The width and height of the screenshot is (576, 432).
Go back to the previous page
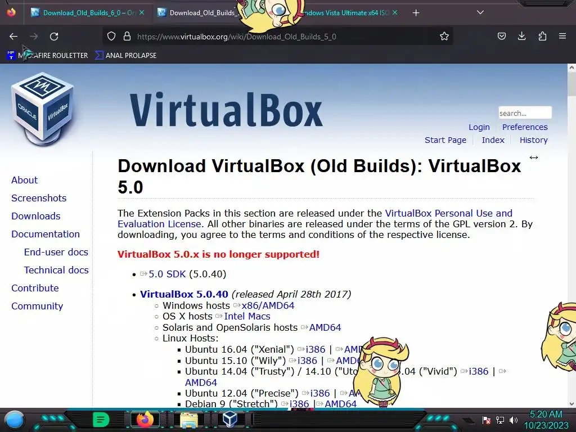pyautogui.click(x=13, y=37)
